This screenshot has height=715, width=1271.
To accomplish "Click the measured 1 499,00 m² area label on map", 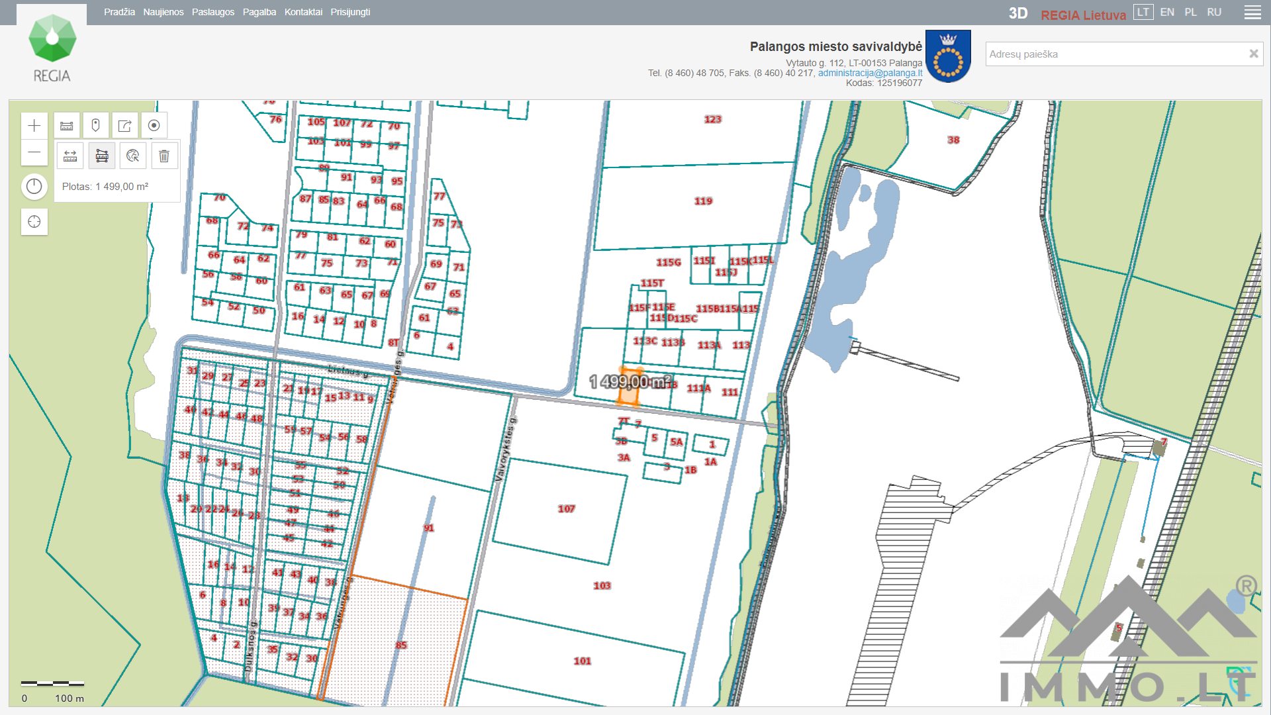I will [x=630, y=382].
